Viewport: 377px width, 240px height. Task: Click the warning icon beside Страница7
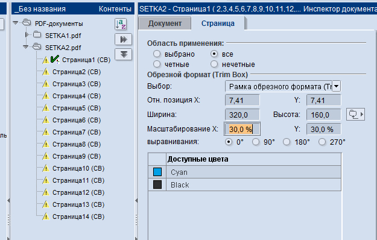[46, 132]
